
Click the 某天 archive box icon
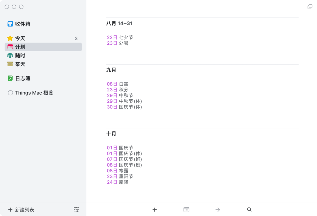[10, 64]
